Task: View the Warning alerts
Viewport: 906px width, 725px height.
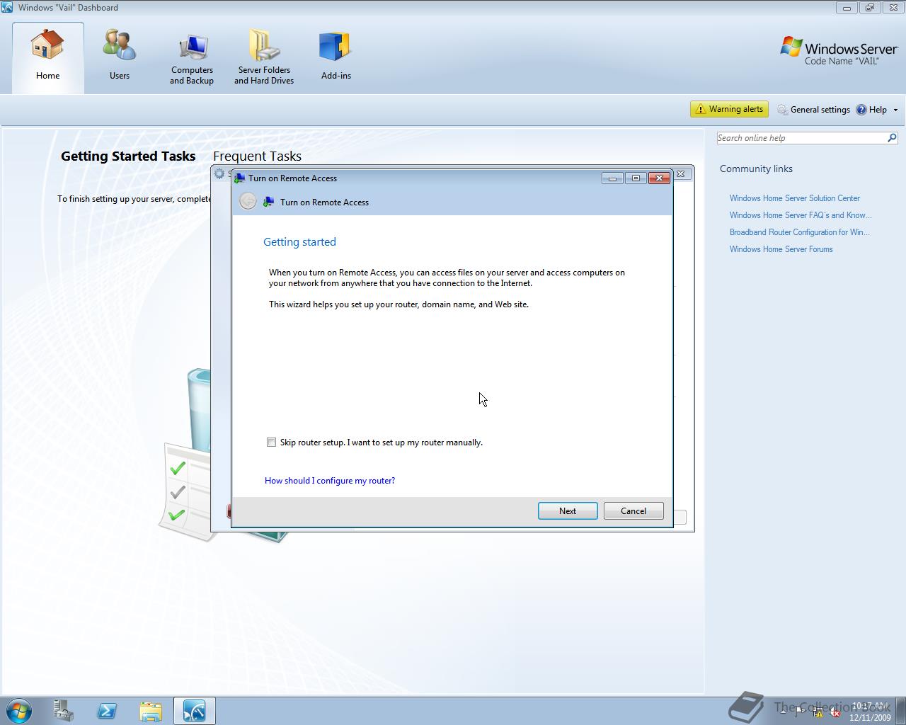Action: point(729,109)
